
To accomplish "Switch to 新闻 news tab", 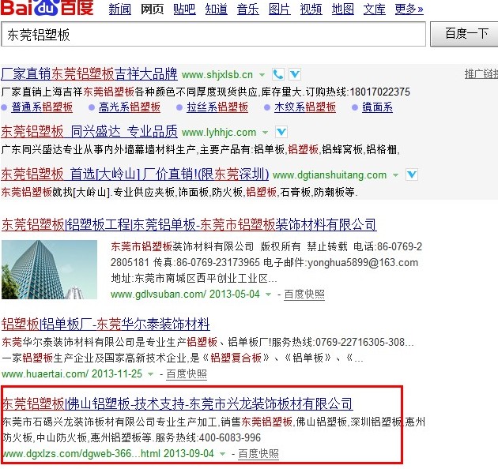I will click(x=119, y=9).
